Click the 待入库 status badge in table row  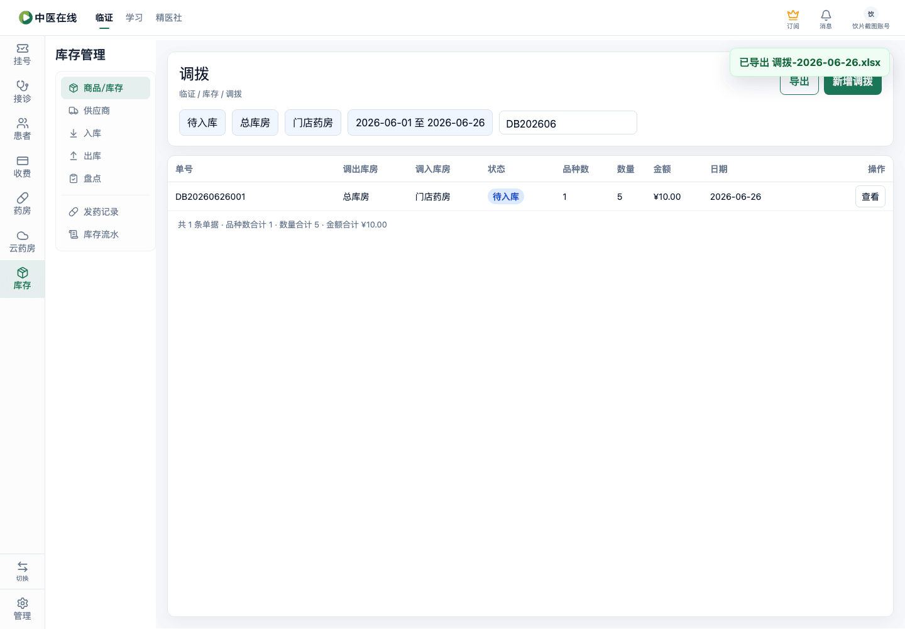click(x=506, y=197)
